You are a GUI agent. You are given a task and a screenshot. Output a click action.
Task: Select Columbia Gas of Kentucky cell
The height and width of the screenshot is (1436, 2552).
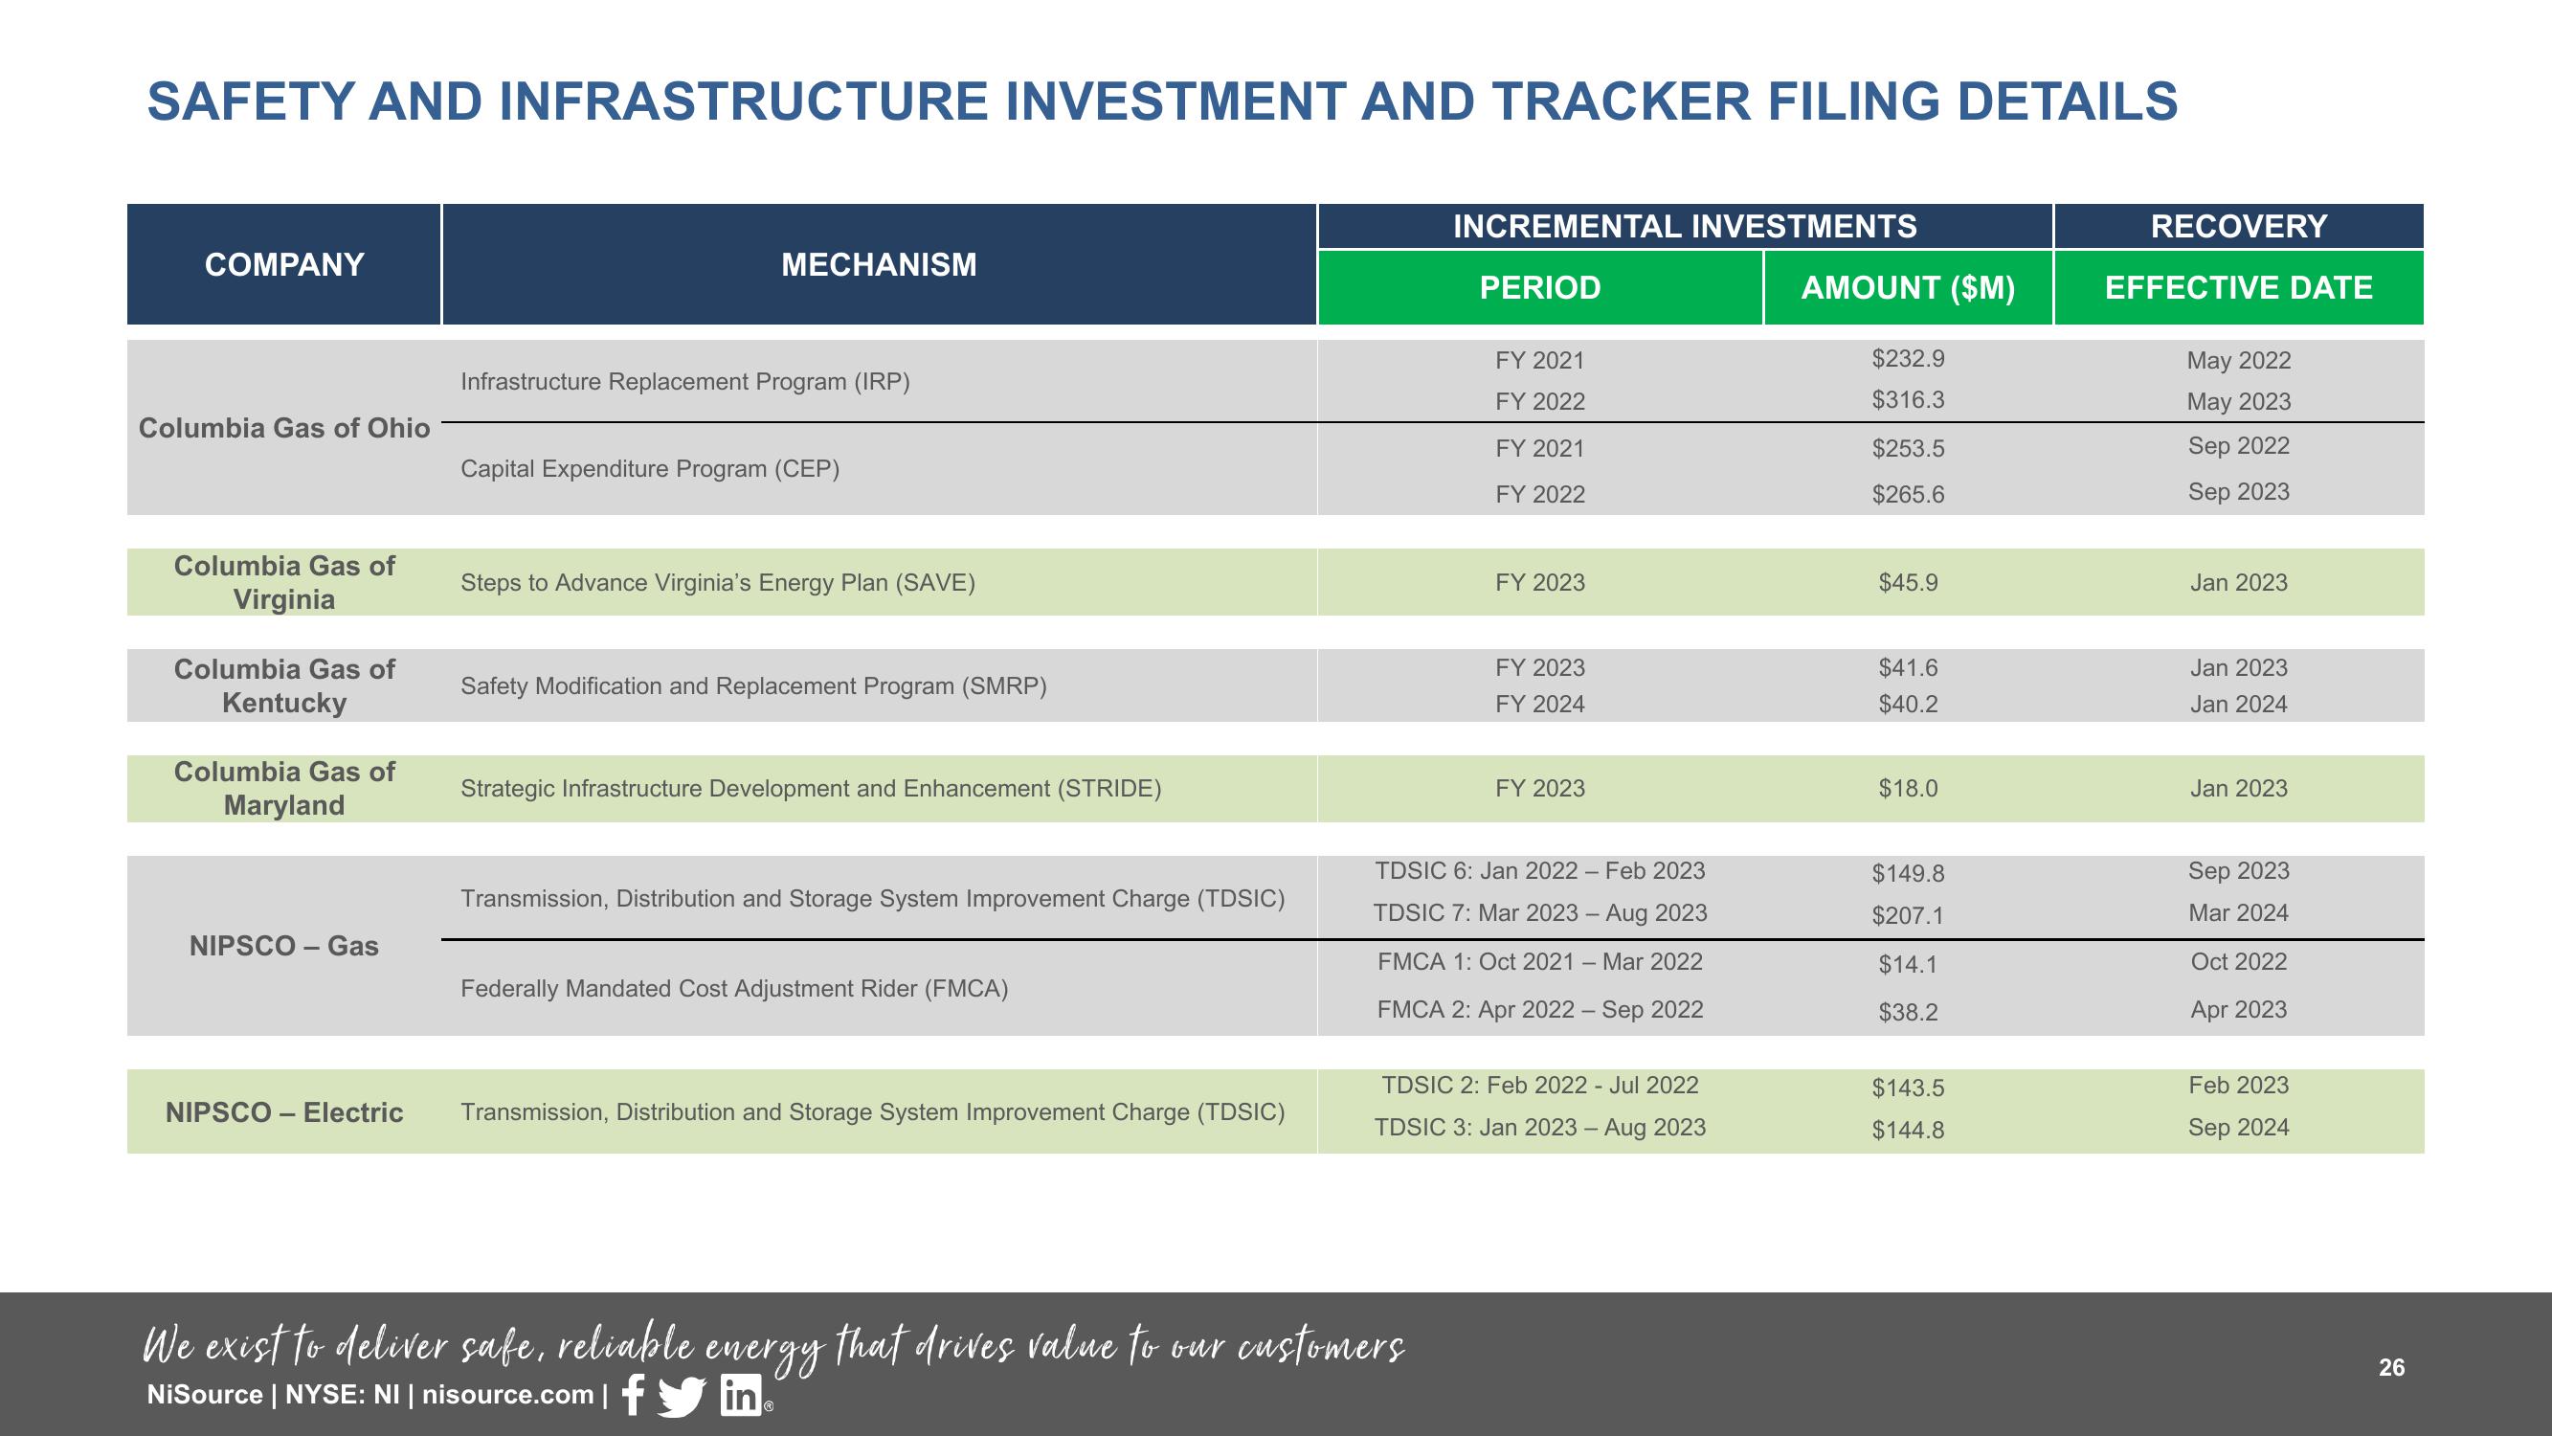coord(284,685)
